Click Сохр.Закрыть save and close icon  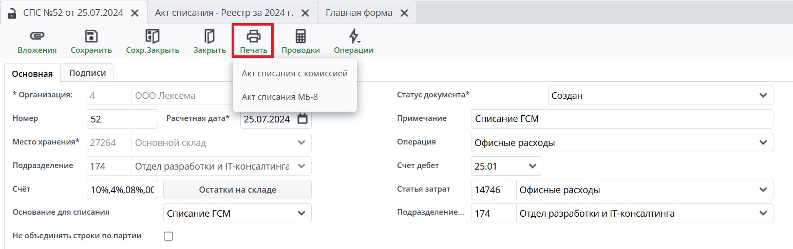[153, 36]
